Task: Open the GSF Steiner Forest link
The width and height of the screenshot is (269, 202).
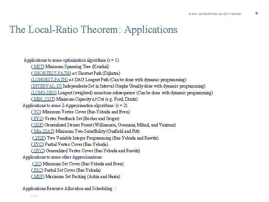Action: (x=37, y=125)
